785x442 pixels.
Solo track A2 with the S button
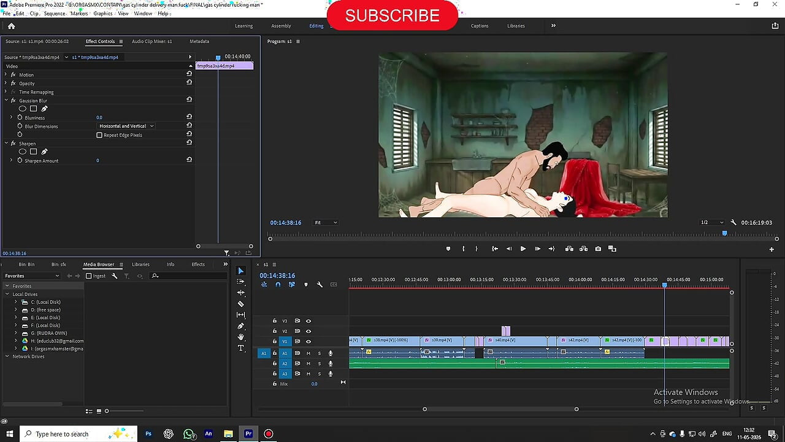[x=319, y=363]
